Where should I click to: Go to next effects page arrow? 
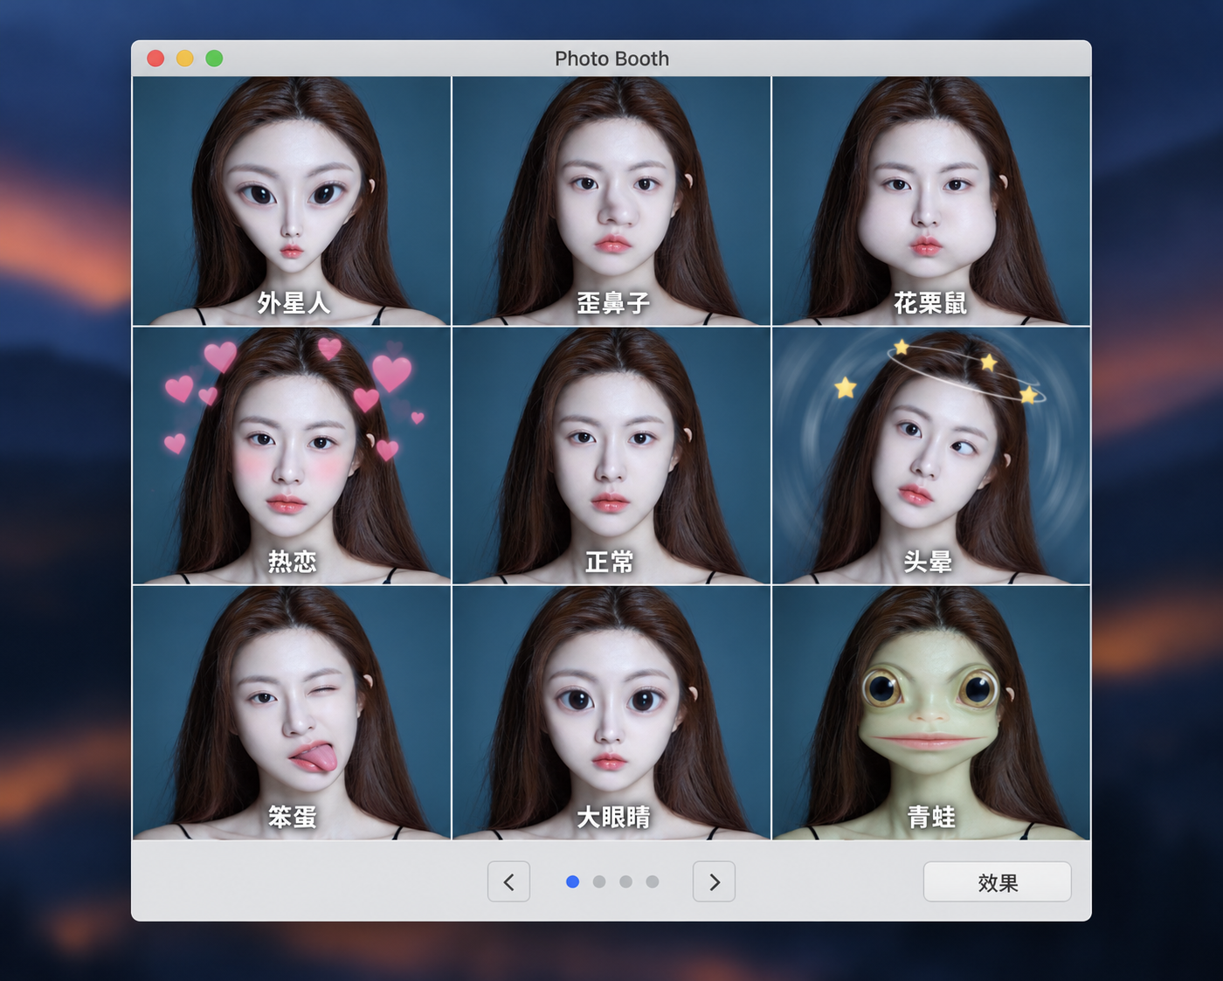tap(714, 881)
